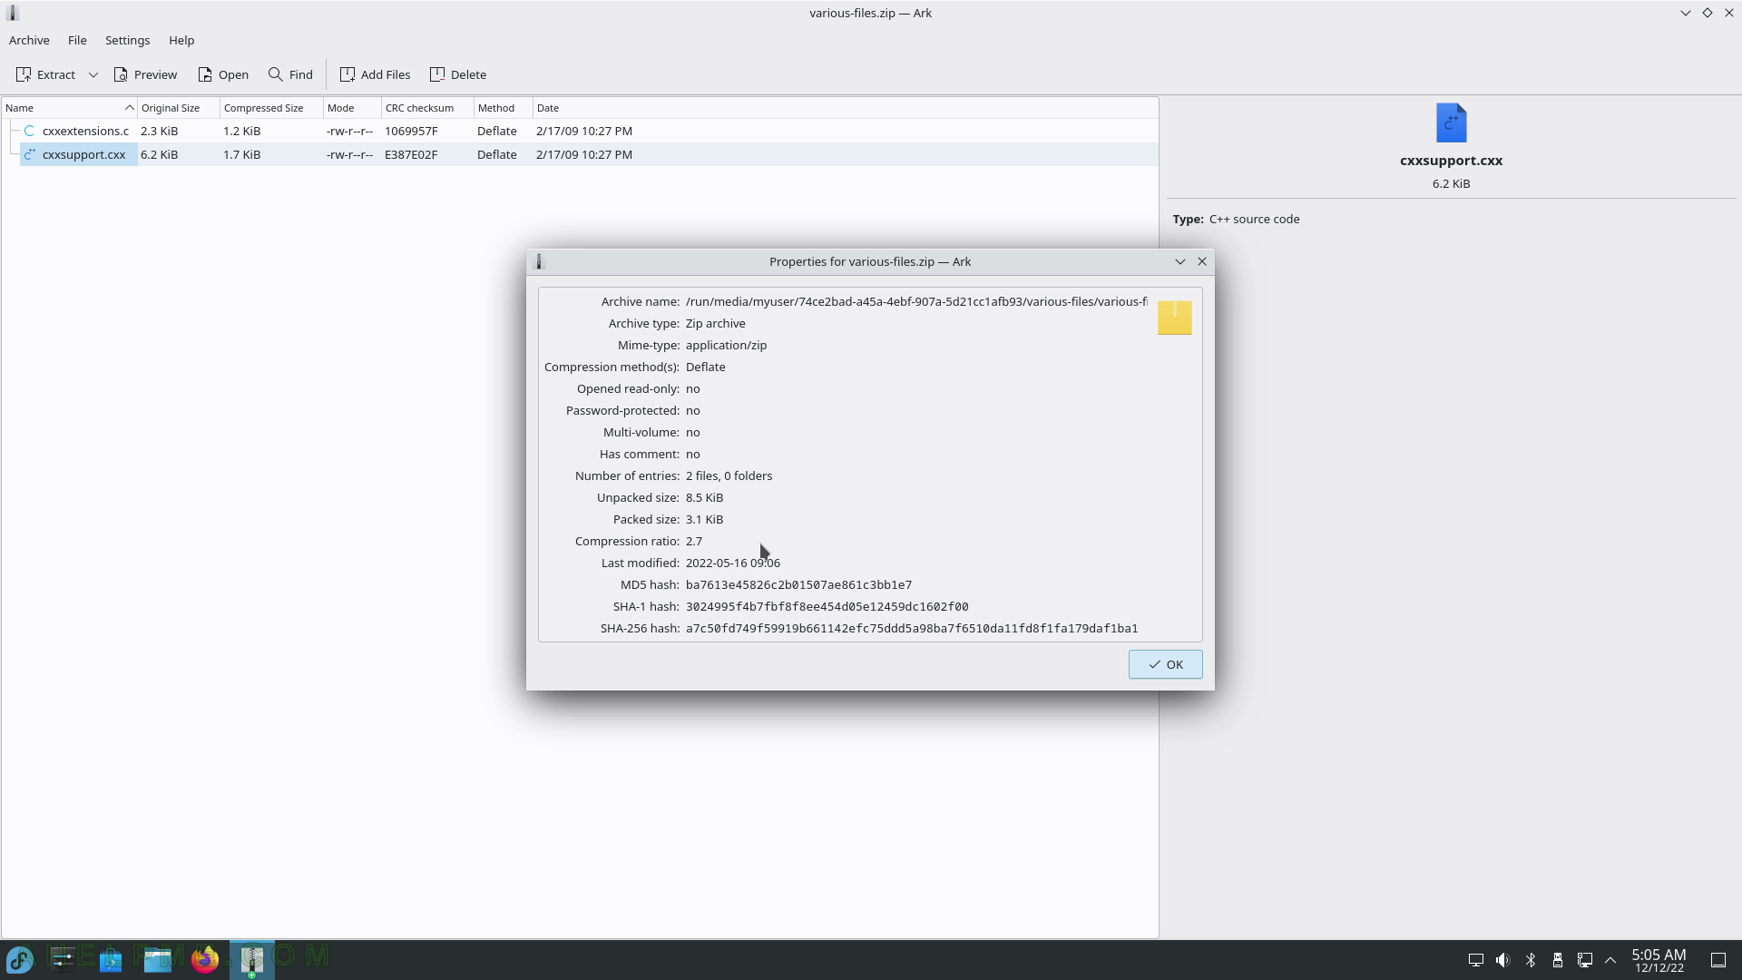Click the clock showing 5:05 AM
This screenshot has width=1742, height=980.
(1659, 955)
